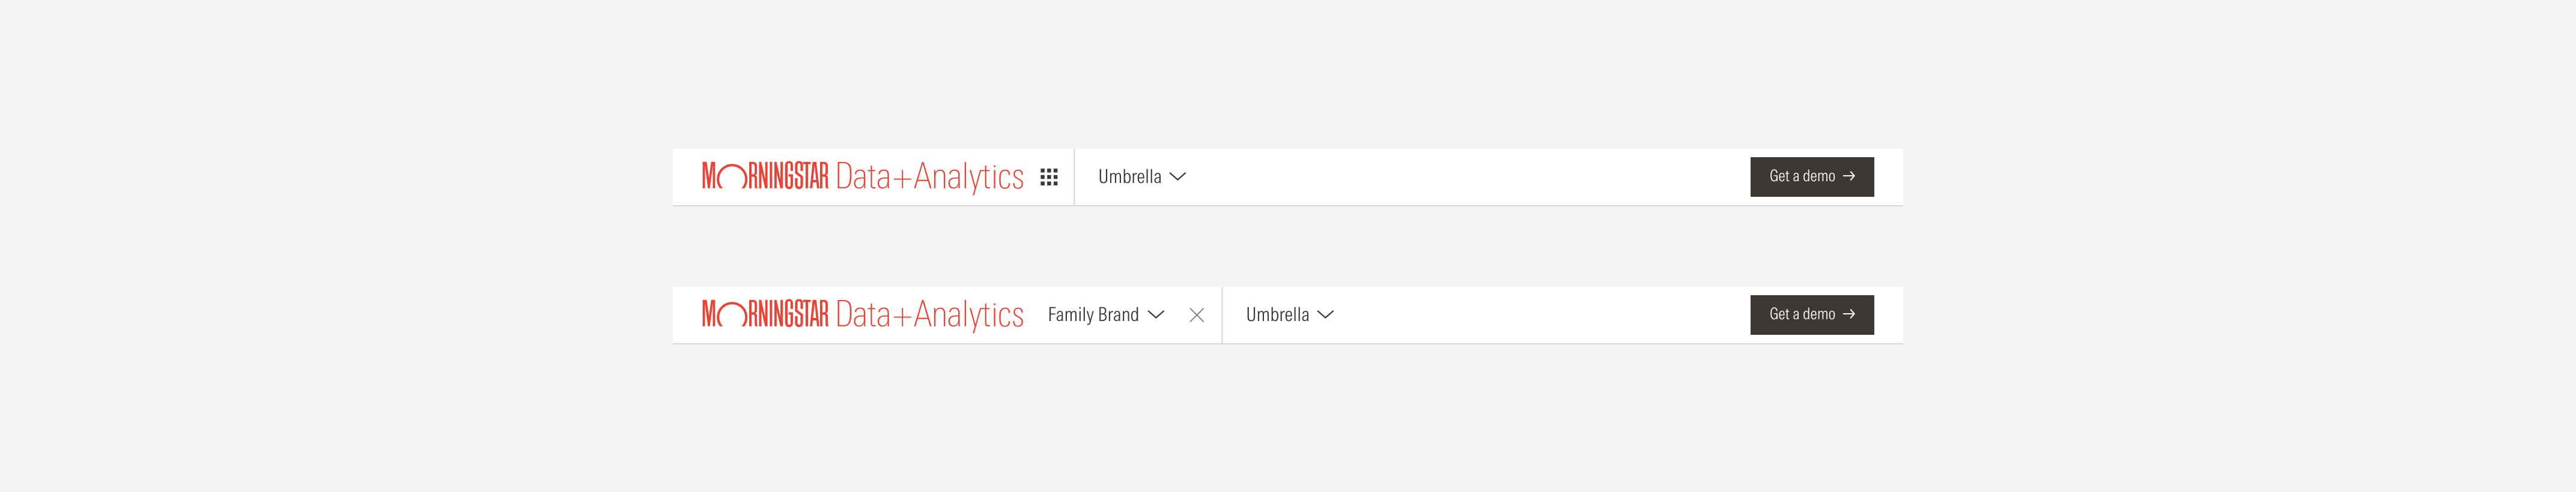Click Data+Analytics text beside the grid icon
Image resolution: width=2576 pixels, height=492 pixels.
[x=929, y=176]
